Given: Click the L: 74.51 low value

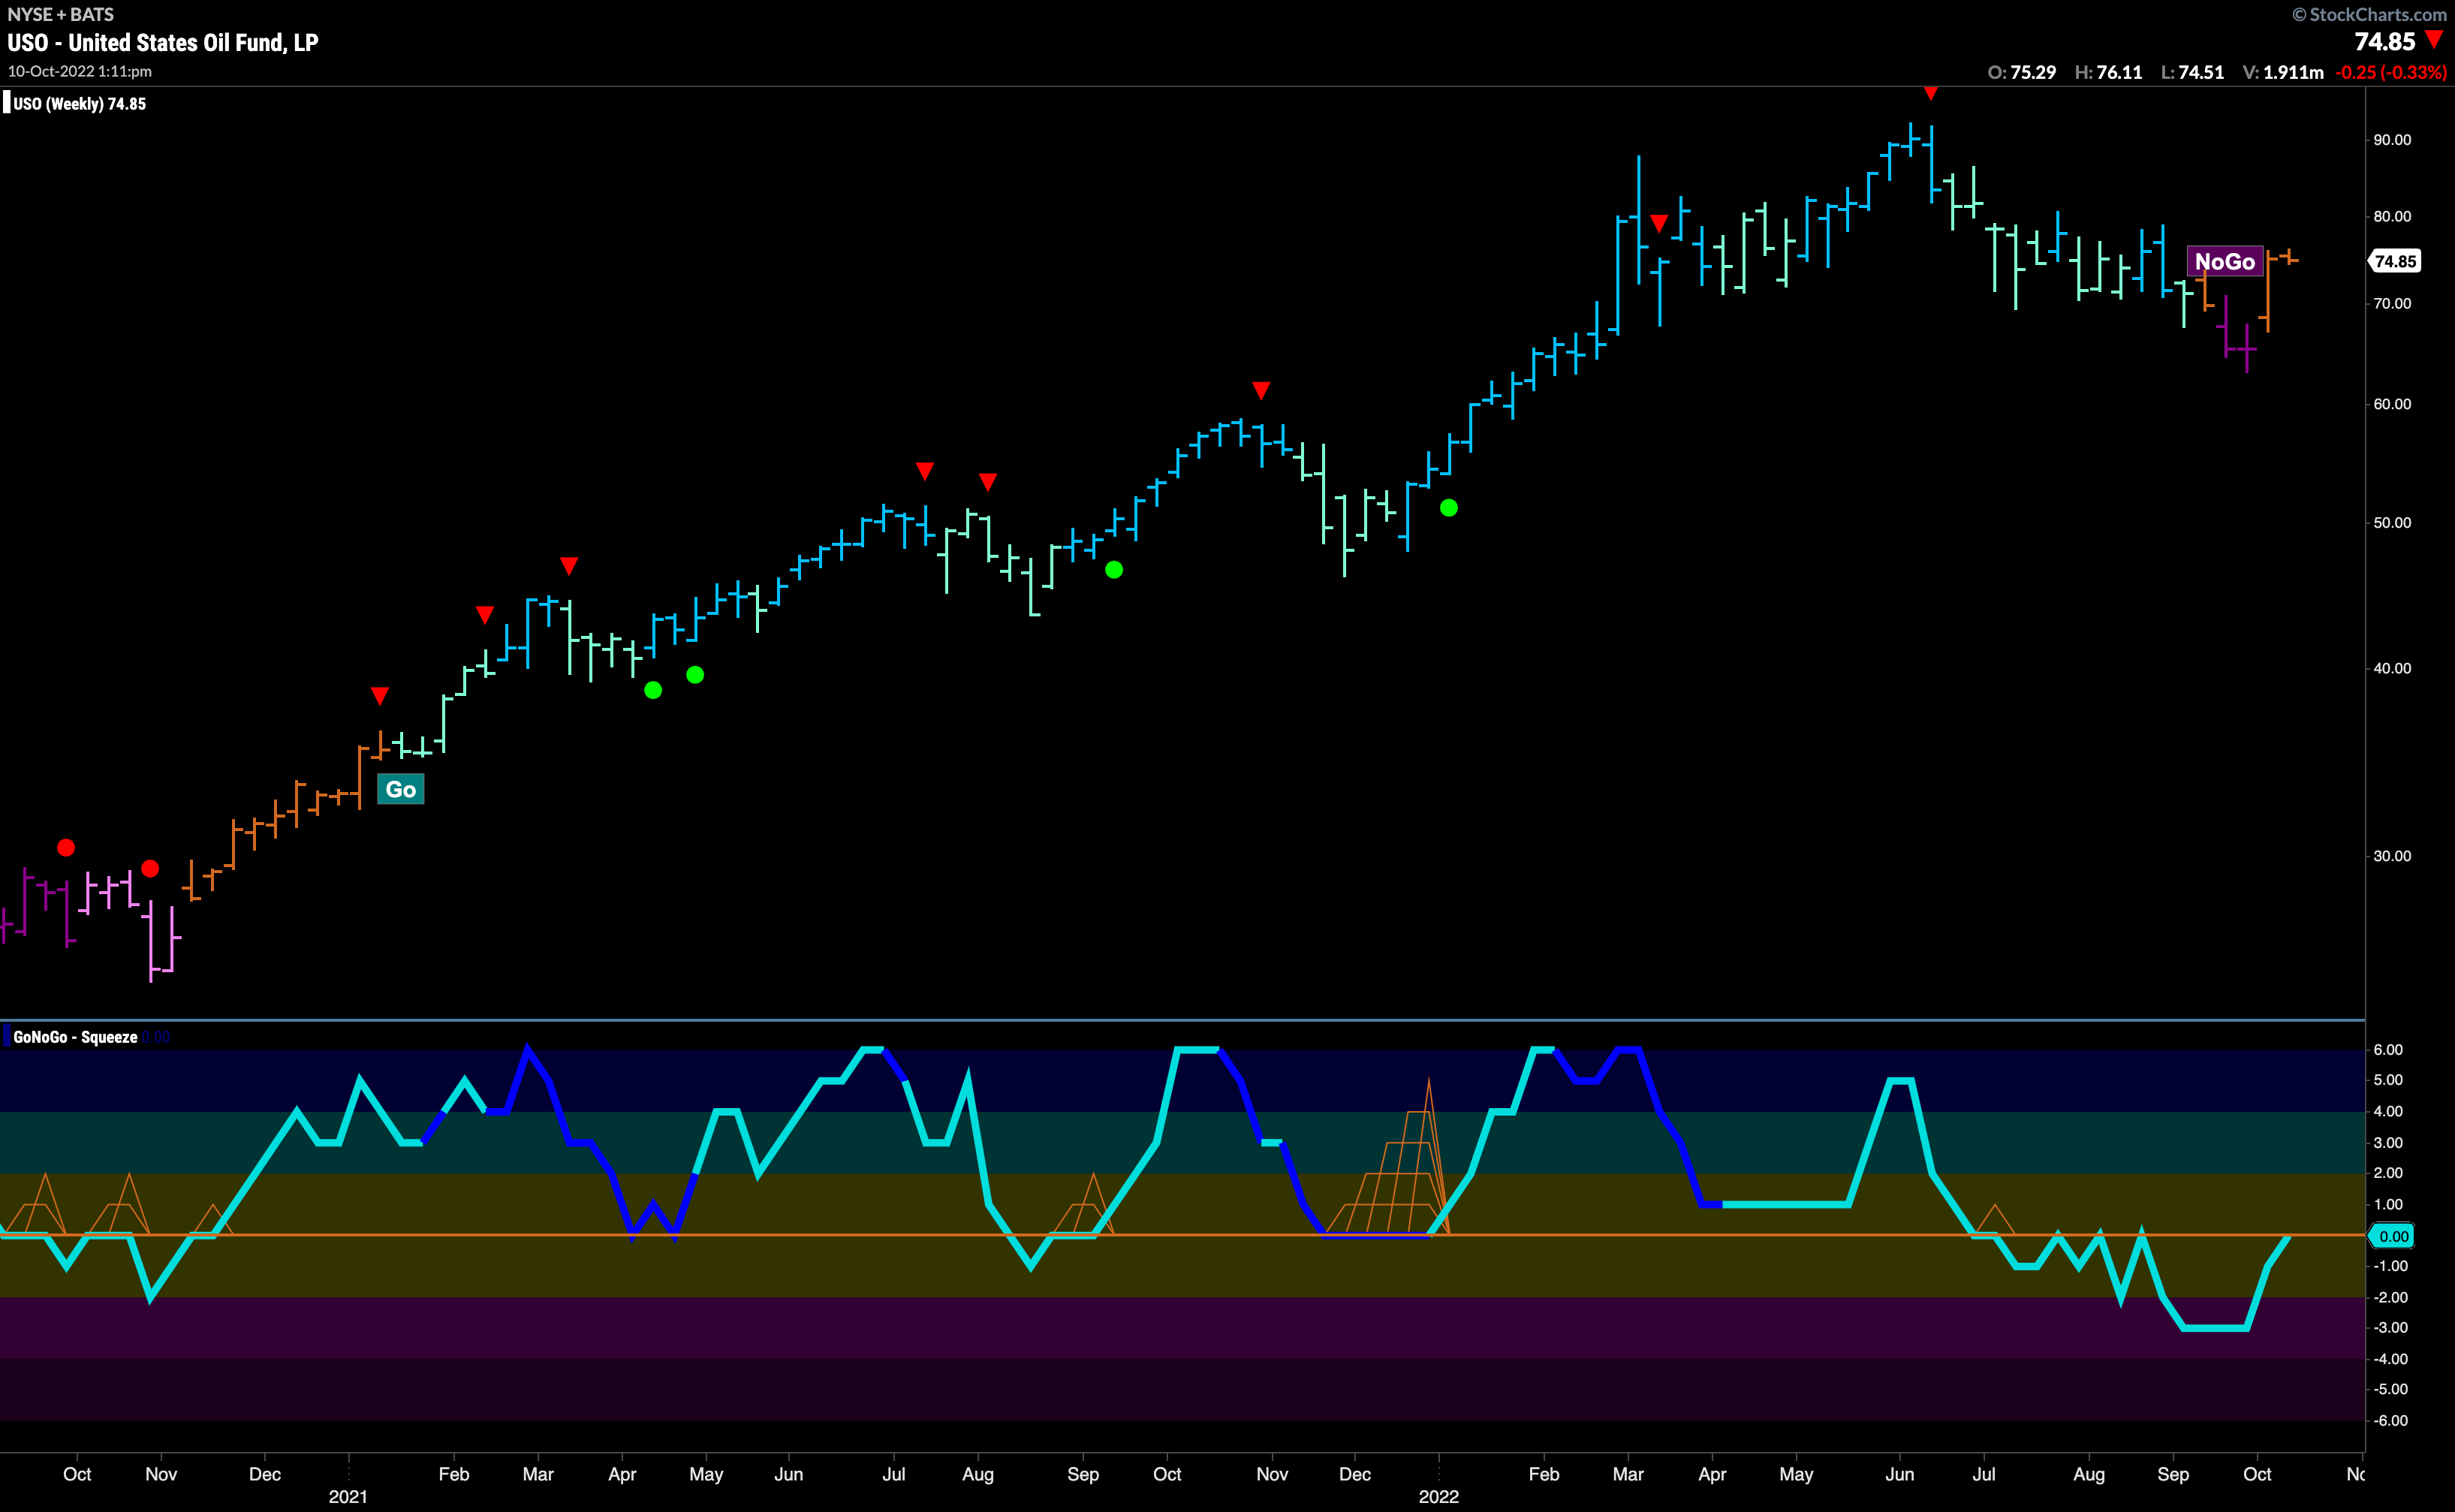Looking at the screenshot, I should point(2192,72).
